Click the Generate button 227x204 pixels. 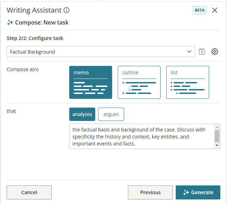pyautogui.click(x=198, y=192)
